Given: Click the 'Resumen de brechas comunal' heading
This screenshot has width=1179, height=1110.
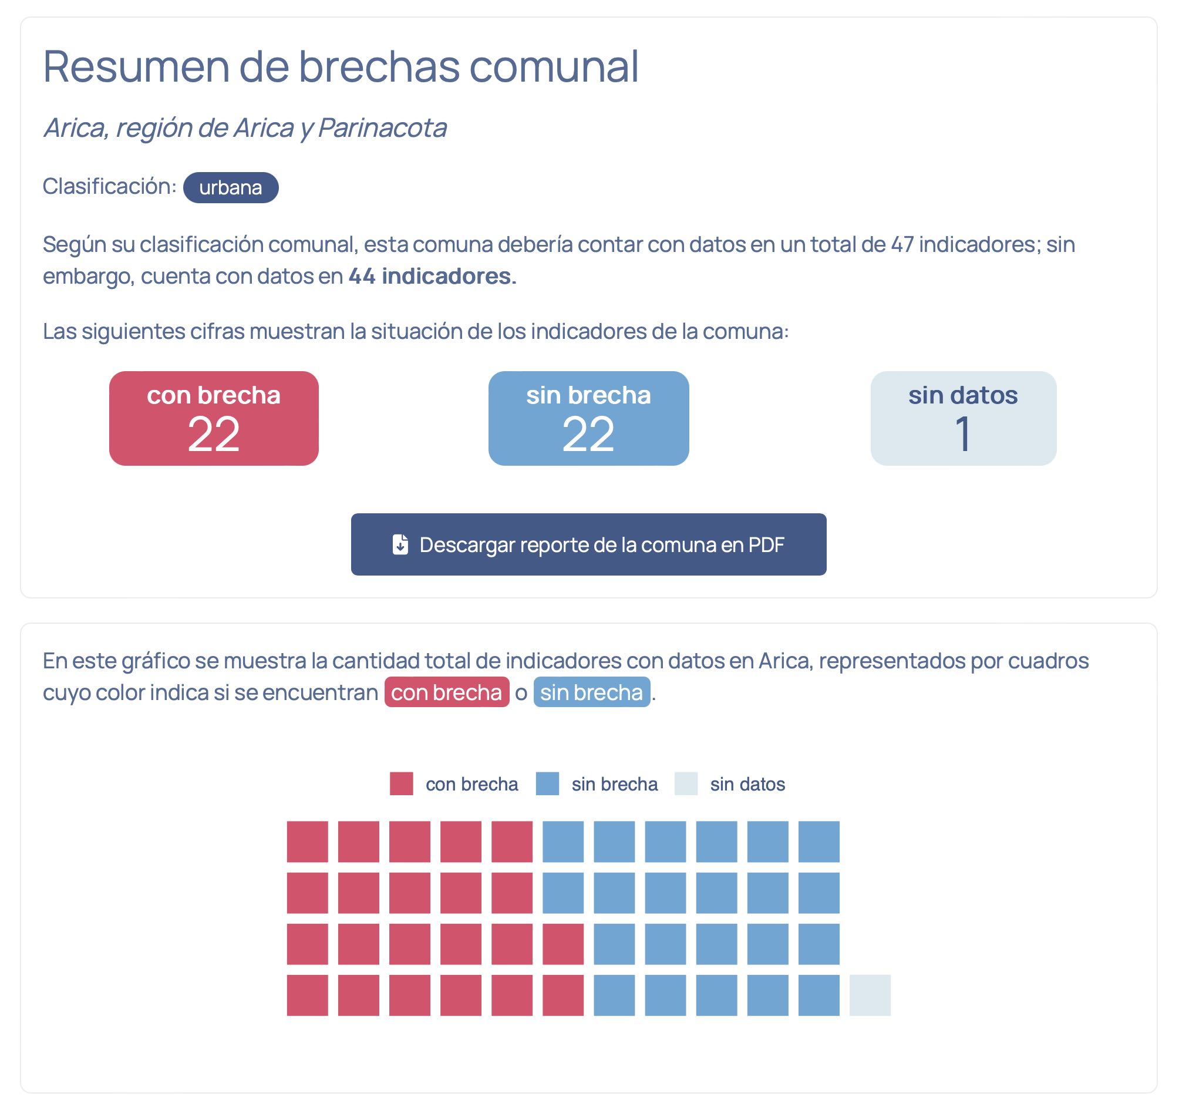Looking at the screenshot, I should pos(341,66).
